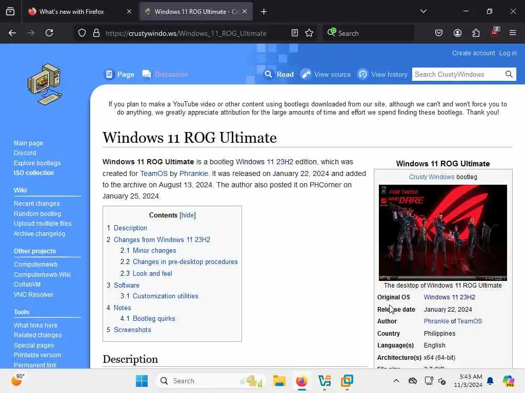Jump to 'Changes in pre-desktop procedures' section
The height and width of the screenshot is (393, 525).
[185, 261]
